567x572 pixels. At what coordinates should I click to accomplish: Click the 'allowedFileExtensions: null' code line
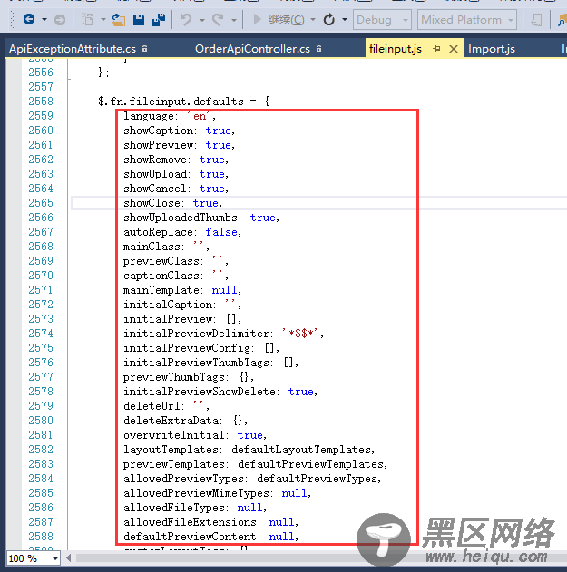pyautogui.click(x=210, y=521)
